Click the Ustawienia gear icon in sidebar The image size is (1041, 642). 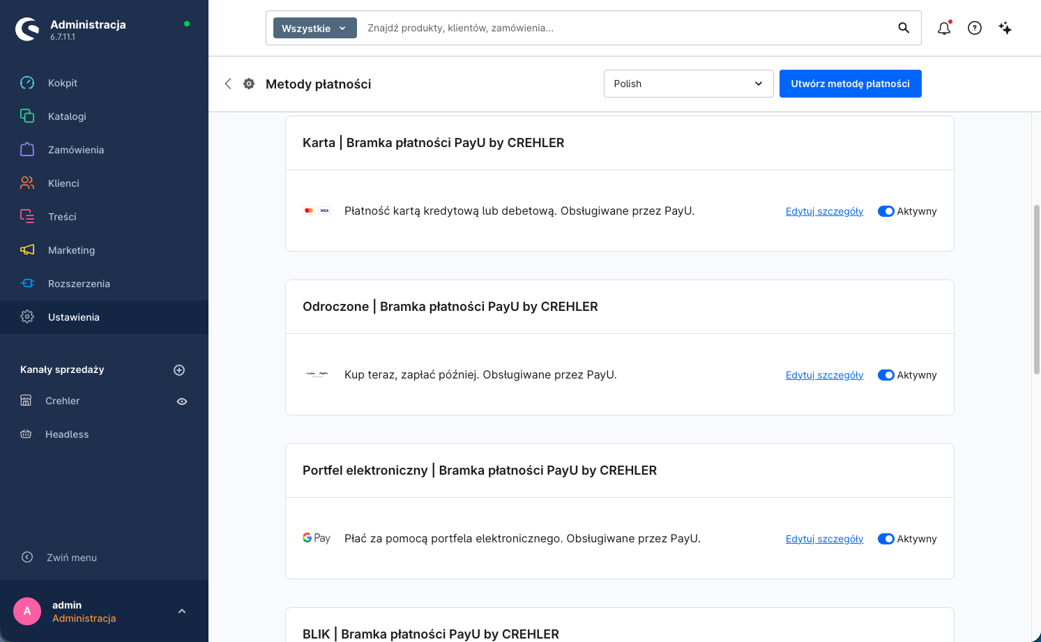(27, 316)
